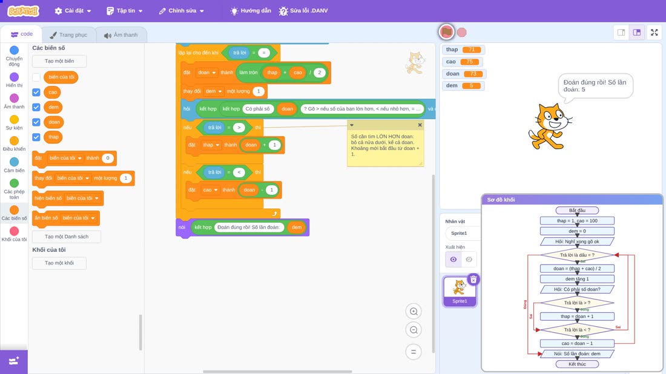Zoom in on the code workspace
The image size is (666, 374).
[414, 312]
